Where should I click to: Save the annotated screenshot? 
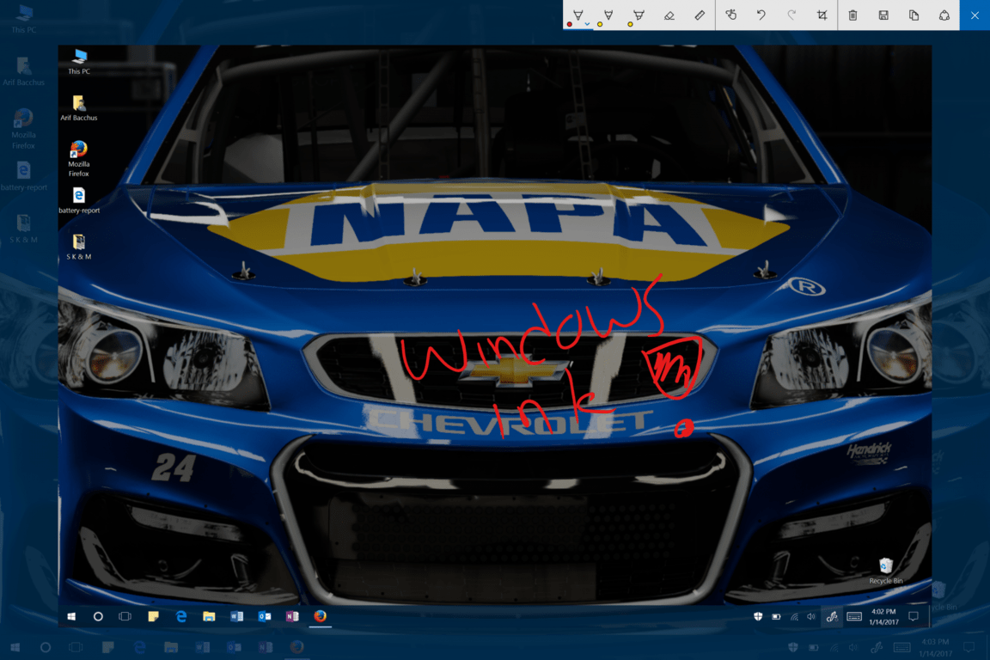tap(884, 15)
